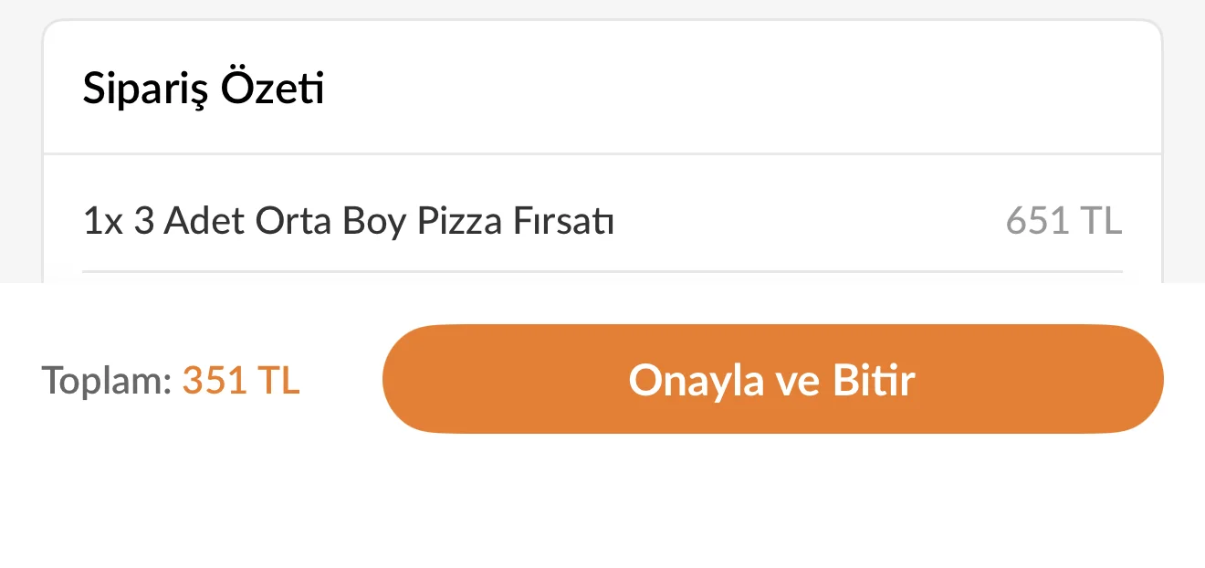Tap the 1x quantity of the pizza item
Image resolution: width=1205 pixels, height=568 pixels.
102,222
